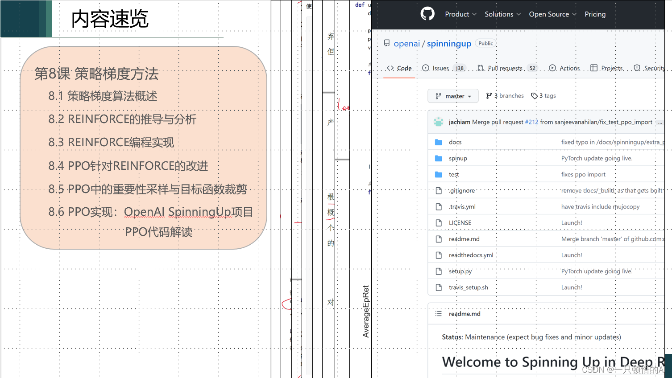Switch to the Issues tab

[443, 68]
